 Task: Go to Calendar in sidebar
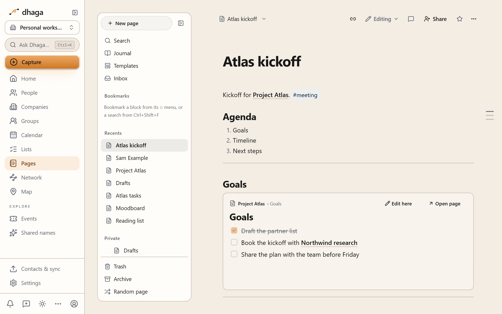point(42,135)
